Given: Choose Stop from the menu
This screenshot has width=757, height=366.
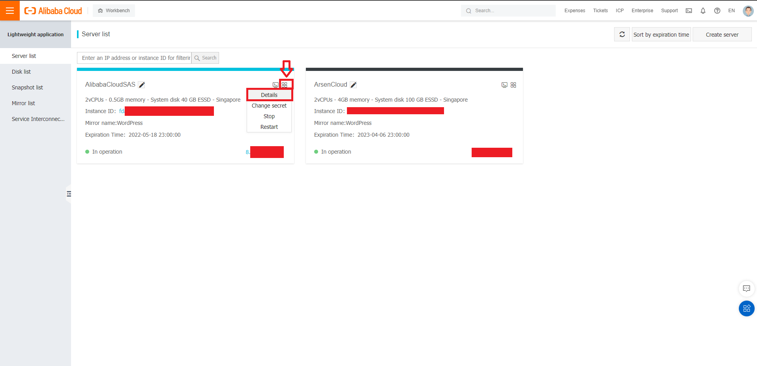Looking at the screenshot, I should [x=269, y=116].
